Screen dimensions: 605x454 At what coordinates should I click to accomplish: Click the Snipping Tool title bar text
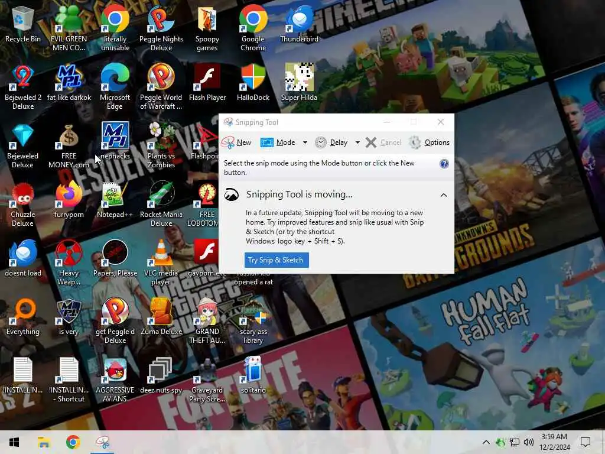[256, 122]
